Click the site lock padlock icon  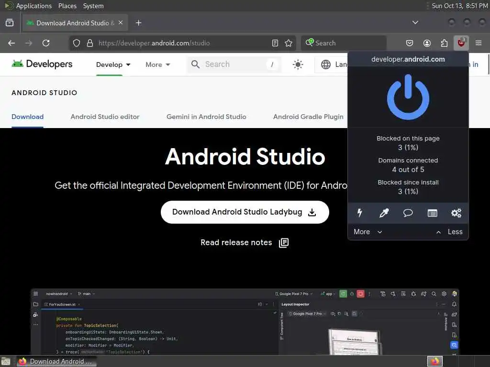click(90, 43)
